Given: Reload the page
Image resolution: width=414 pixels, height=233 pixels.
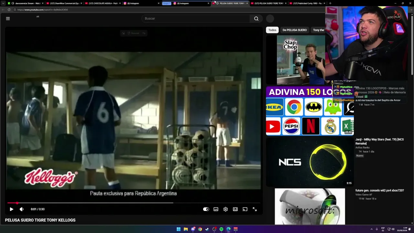Looking at the screenshot, I should pyautogui.click(x=9, y=10).
